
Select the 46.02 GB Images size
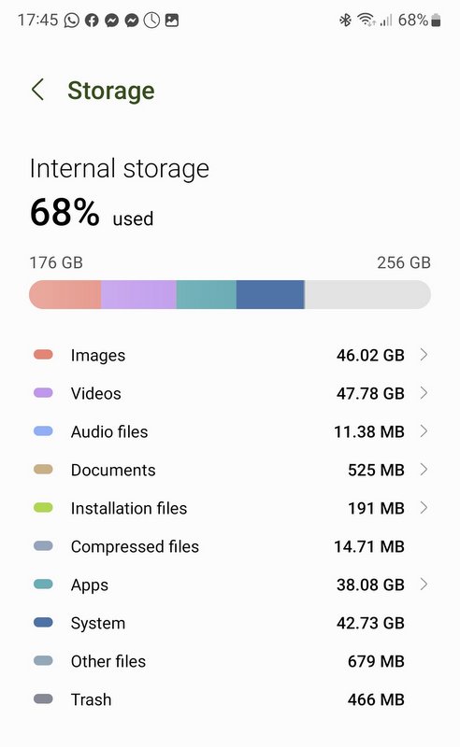point(370,355)
